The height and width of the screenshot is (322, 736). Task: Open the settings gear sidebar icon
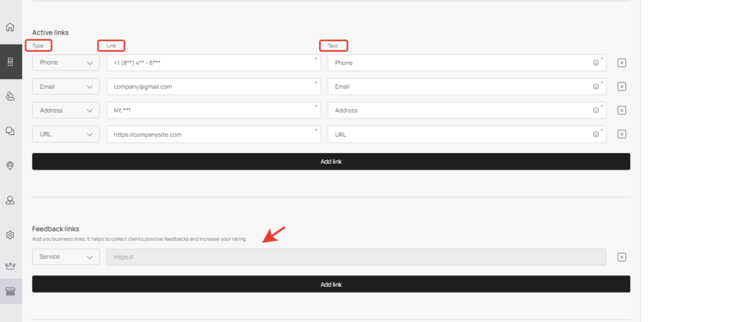pyautogui.click(x=10, y=235)
